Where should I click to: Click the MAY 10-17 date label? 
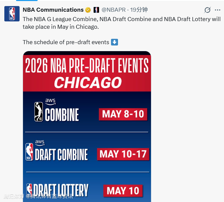[x=123, y=154]
